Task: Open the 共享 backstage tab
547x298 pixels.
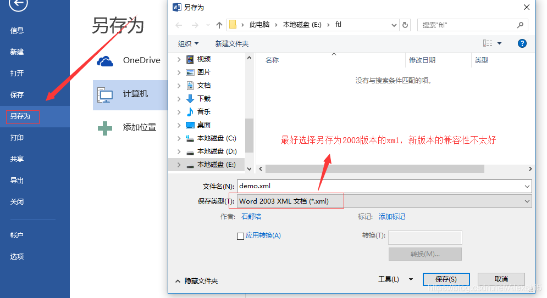Action: [16, 159]
